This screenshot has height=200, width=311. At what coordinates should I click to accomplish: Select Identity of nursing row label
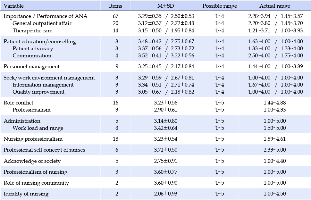tap(26, 194)
